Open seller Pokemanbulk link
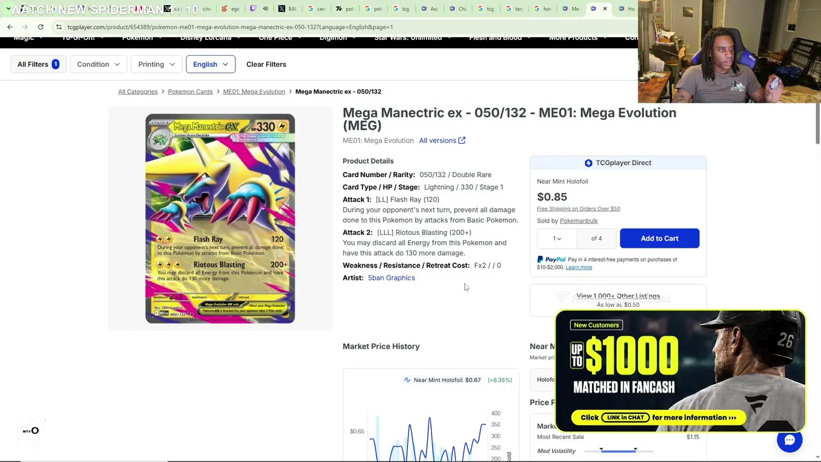Screen dimensions: 821x462 pos(579,221)
